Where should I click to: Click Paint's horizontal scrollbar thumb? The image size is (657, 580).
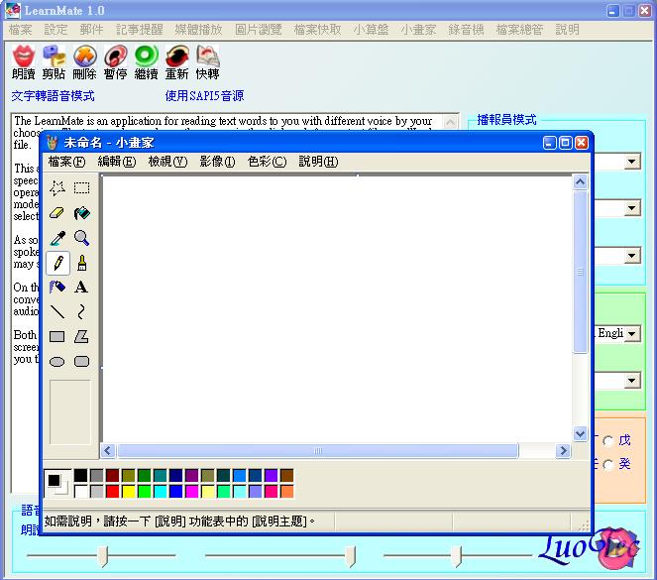point(318,451)
